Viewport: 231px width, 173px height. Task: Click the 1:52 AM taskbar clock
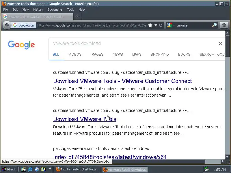[220, 170]
